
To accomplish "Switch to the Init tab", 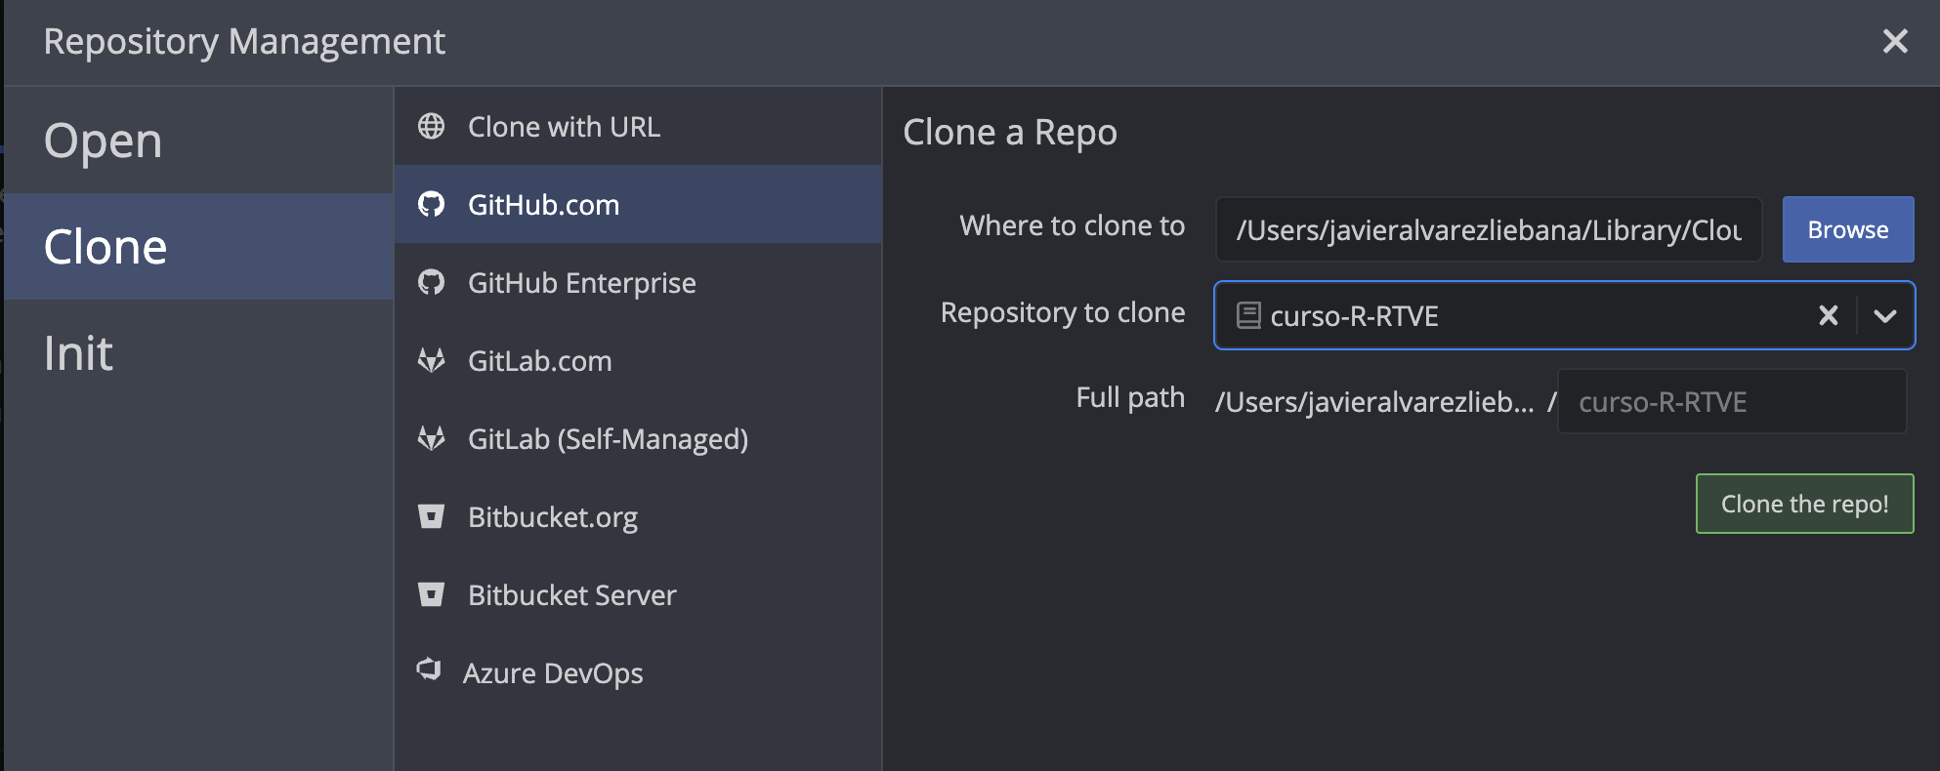I will coord(78,353).
